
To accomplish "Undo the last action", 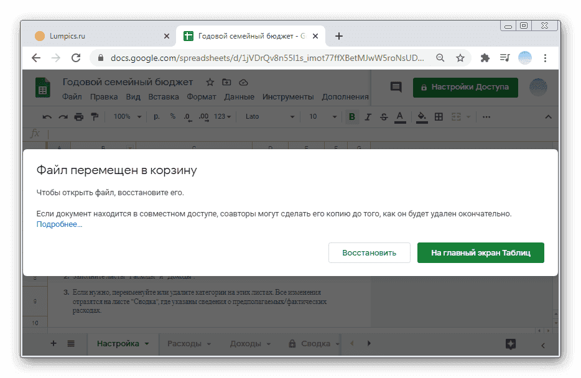I will point(47,116).
